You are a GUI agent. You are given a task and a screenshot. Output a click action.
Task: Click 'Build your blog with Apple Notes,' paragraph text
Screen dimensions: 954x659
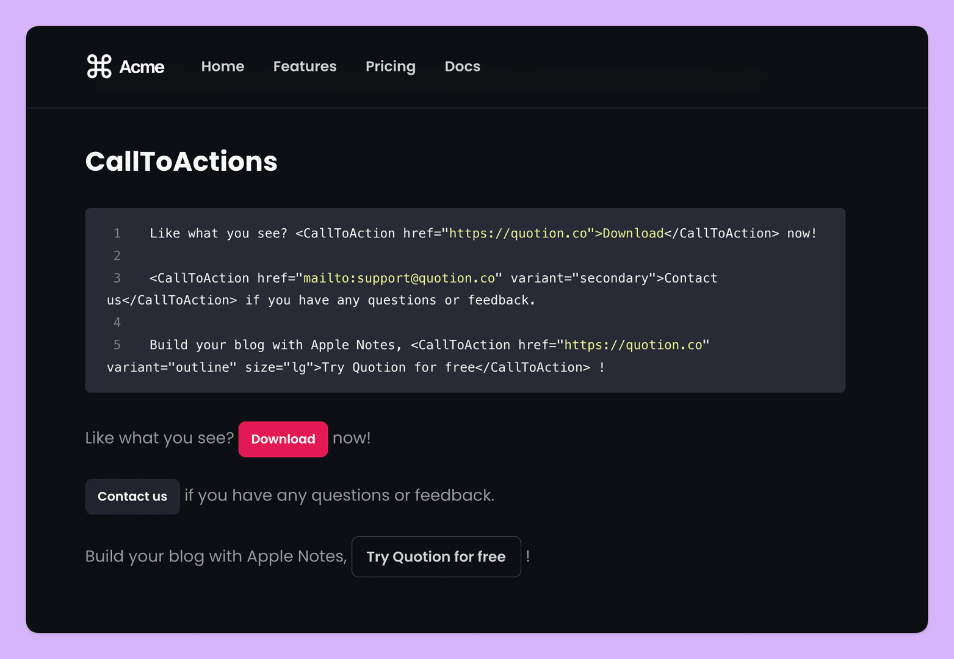click(x=216, y=556)
